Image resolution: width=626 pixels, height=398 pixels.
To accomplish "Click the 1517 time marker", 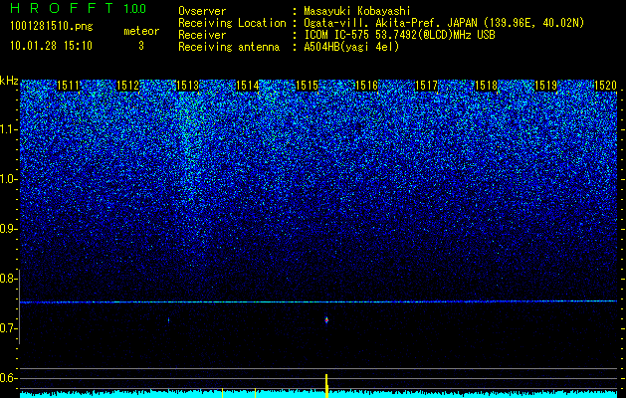I will pyautogui.click(x=426, y=85).
